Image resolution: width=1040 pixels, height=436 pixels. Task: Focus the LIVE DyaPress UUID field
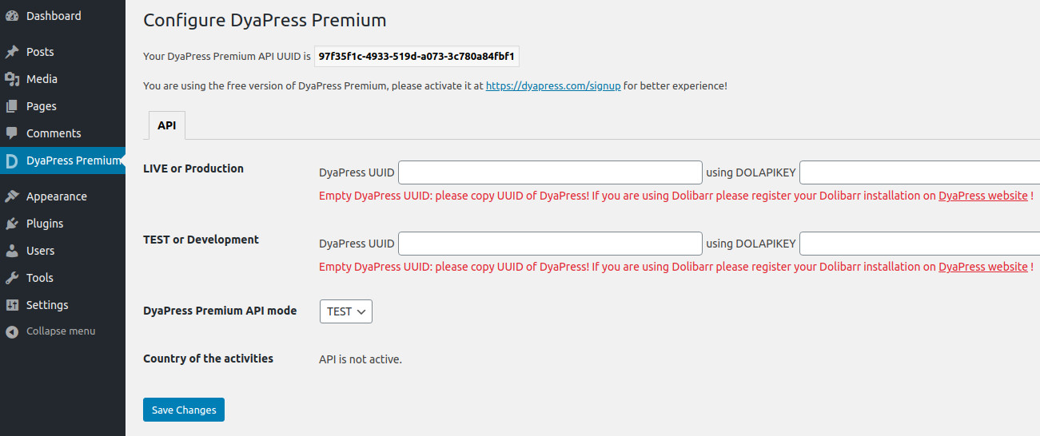pyautogui.click(x=550, y=172)
